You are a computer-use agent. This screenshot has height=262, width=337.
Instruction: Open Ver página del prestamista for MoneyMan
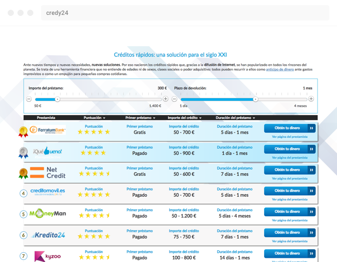(290, 220)
